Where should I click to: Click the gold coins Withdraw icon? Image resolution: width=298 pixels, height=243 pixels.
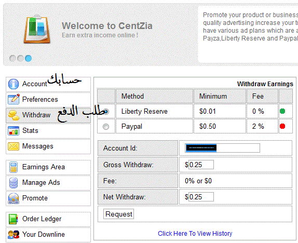pyautogui.click(x=13, y=115)
